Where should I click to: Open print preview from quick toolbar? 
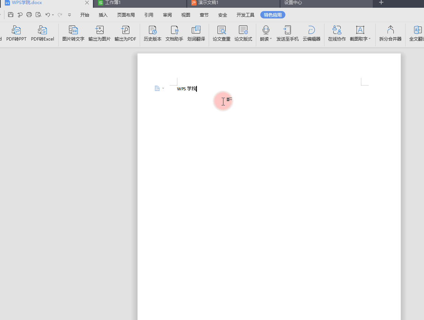38,15
